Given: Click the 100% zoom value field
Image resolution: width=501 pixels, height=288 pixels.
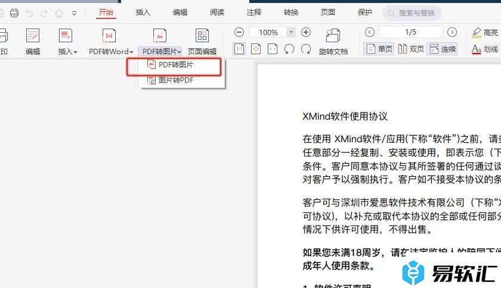Looking at the screenshot, I should [268, 32].
